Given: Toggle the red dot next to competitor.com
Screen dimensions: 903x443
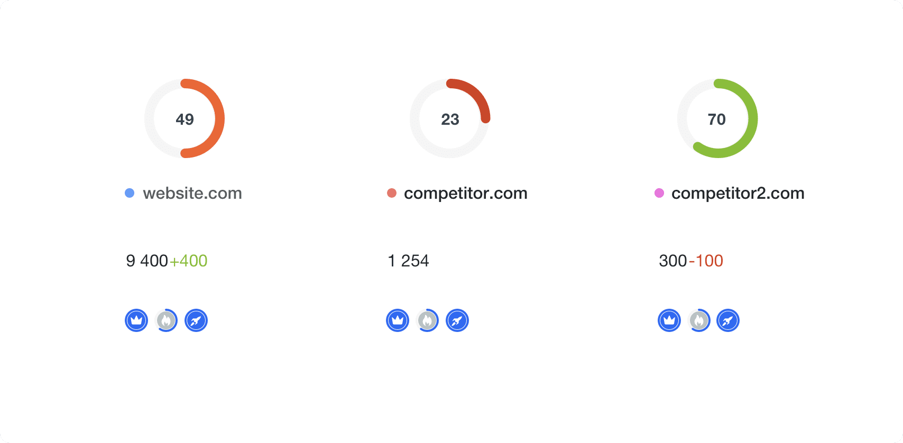Looking at the screenshot, I should coord(391,193).
